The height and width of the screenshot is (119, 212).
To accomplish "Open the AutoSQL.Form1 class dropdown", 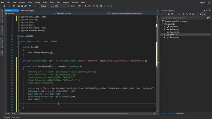I will (x=106, y=14).
